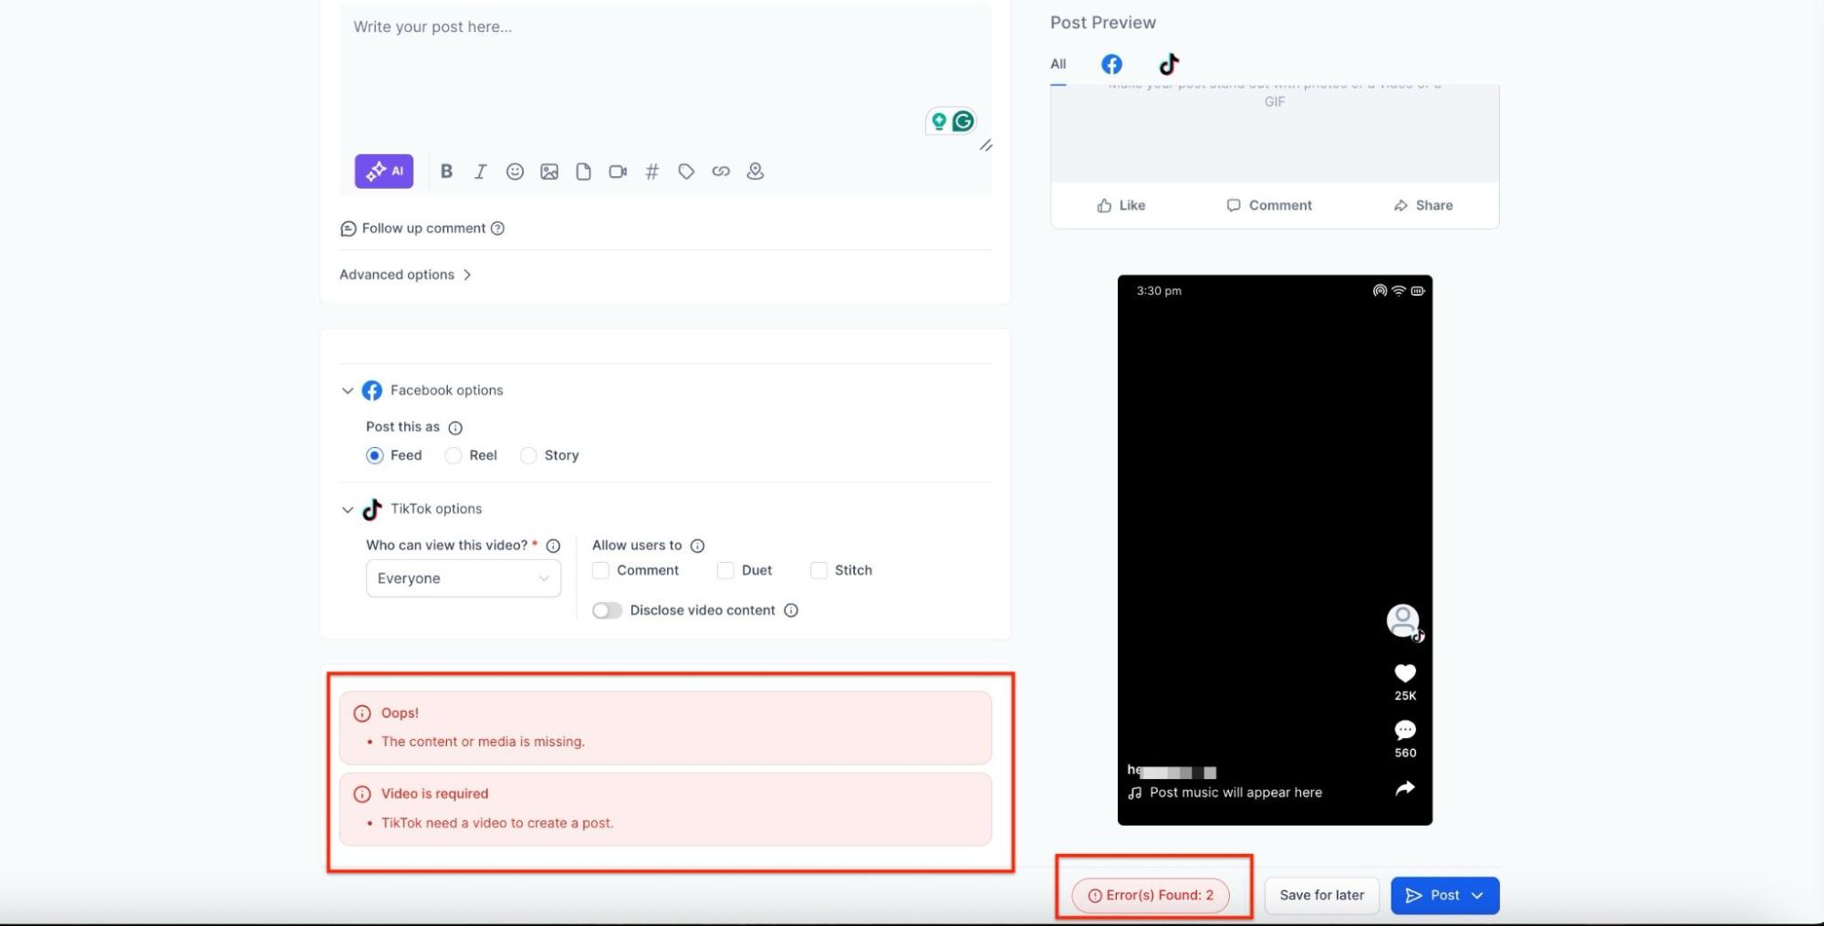Click the Error(s) Found: 2 badge

tap(1151, 895)
